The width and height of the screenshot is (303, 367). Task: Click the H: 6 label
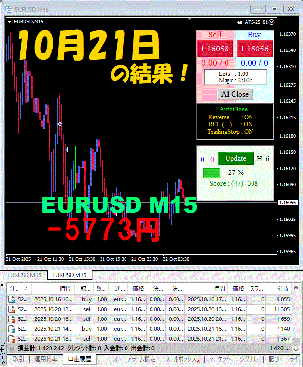click(x=263, y=159)
